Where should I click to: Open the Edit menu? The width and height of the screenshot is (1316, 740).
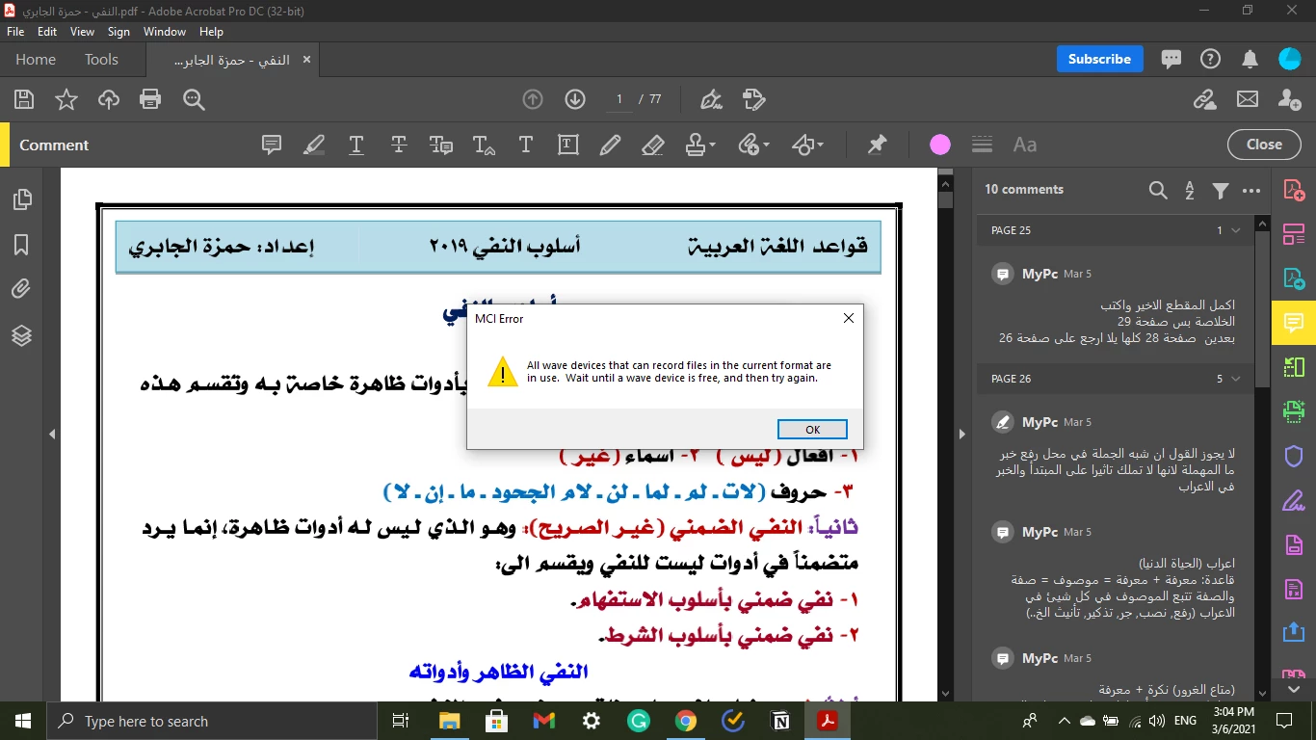(x=47, y=32)
